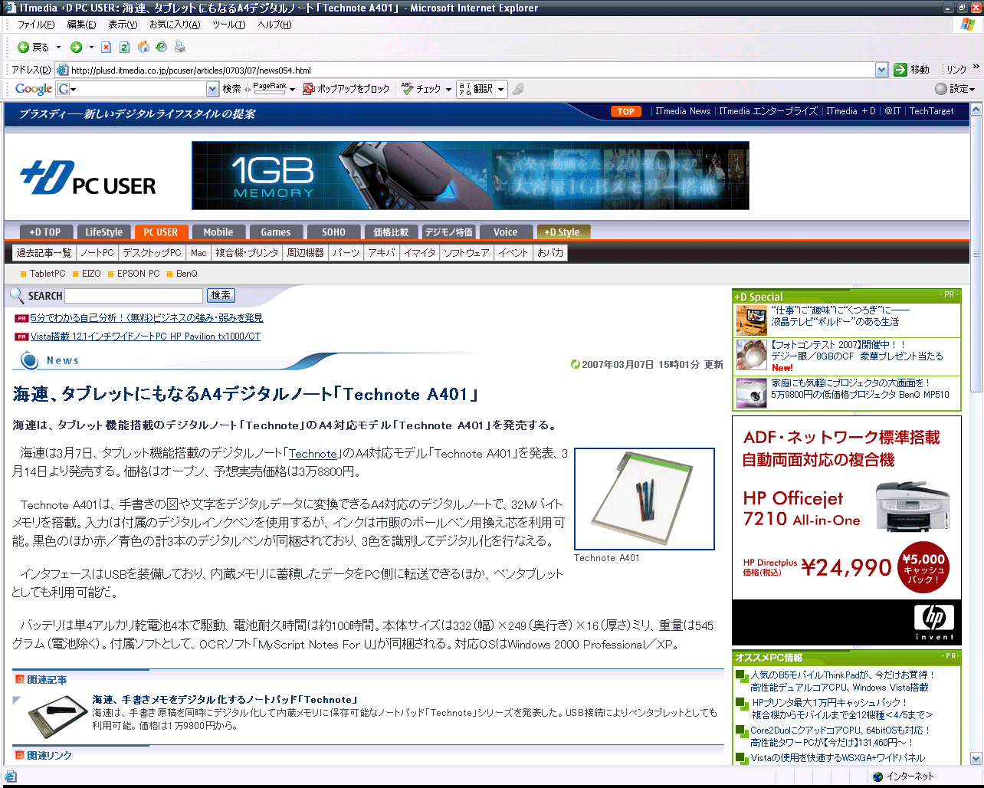This screenshot has width=984, height=788.
Task: Open the Google toolbar settings (設定) menu
Action: (956, 89)
